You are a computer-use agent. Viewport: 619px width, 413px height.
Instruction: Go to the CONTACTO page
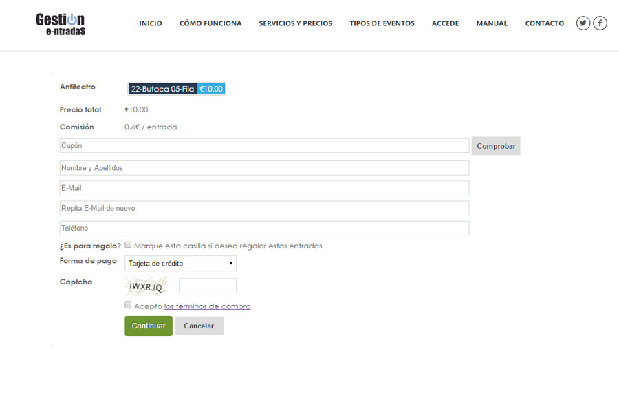[x=544, y=23]
